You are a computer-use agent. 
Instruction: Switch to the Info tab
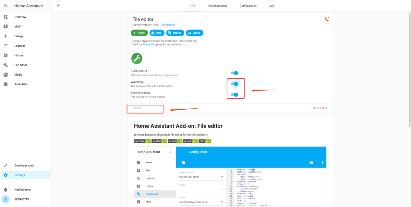192,6
